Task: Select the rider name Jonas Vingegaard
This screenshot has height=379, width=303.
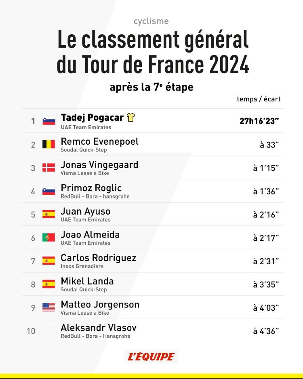Action: (x=99, y=165)
